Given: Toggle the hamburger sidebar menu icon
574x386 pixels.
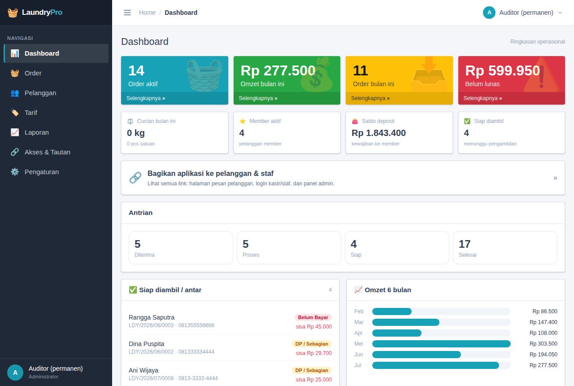Looking at the screenshot, I should pyautogui.click(x=127, y=13).
